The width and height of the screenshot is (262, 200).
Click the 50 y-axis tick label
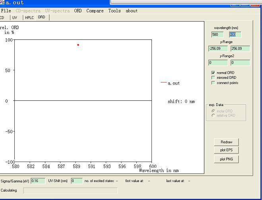pos(8,71)
